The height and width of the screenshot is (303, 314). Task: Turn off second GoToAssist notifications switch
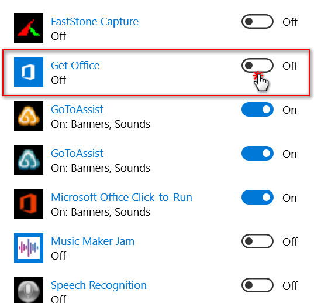pos(257,154)
